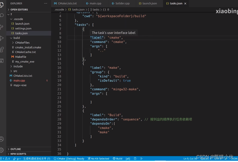Image resolution: width=238 pixels, height=162 pixels.
Task: Click the [all] build target in status bar
Action: pos(128,158)
